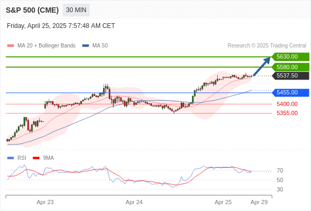Image resolution: width=311 pixels, height=211 pixels.
Task: Click the RSI 70 level label
Action: coord(280,170)
